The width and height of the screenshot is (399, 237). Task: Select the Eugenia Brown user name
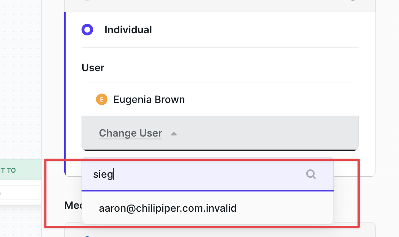pos(149,99)
